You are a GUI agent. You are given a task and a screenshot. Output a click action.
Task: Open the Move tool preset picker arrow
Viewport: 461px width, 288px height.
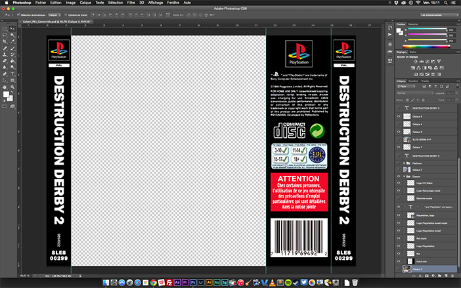coord(12,14)
